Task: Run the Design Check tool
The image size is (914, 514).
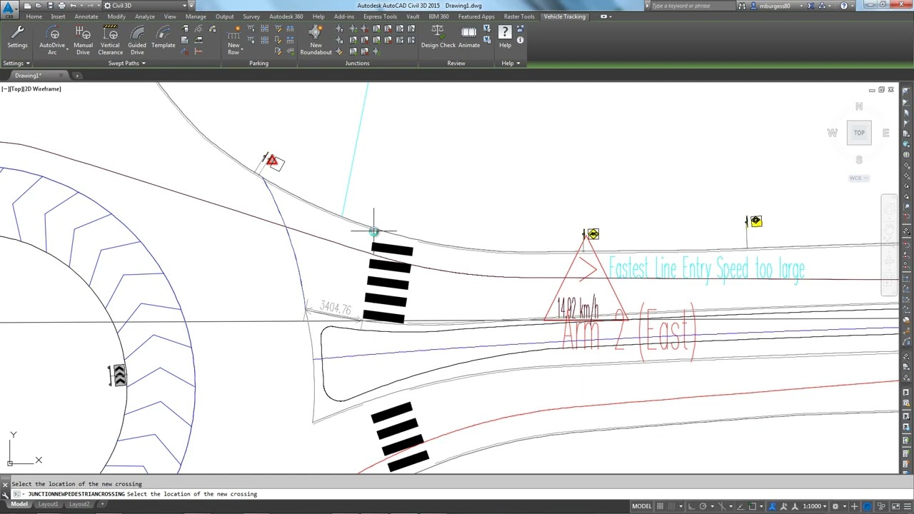Action: coord(438,37)
